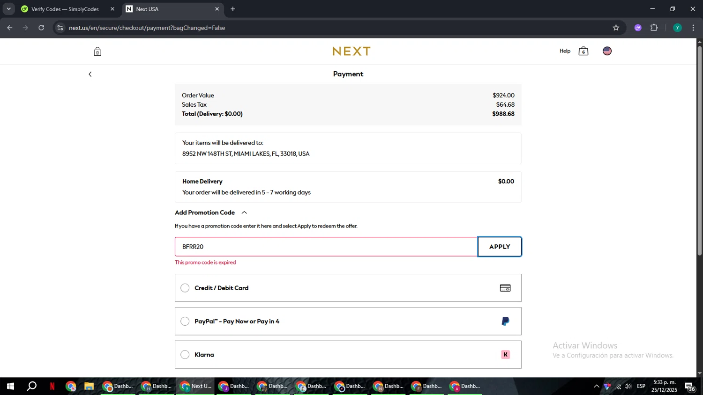Click the Home Delivery heading
The height and width of the screenshot is (395, 703).
(202, 181)
